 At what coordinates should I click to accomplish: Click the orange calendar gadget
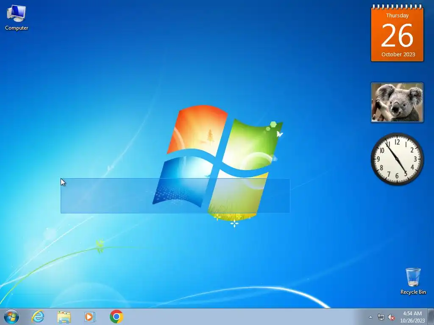pos(397,33)
